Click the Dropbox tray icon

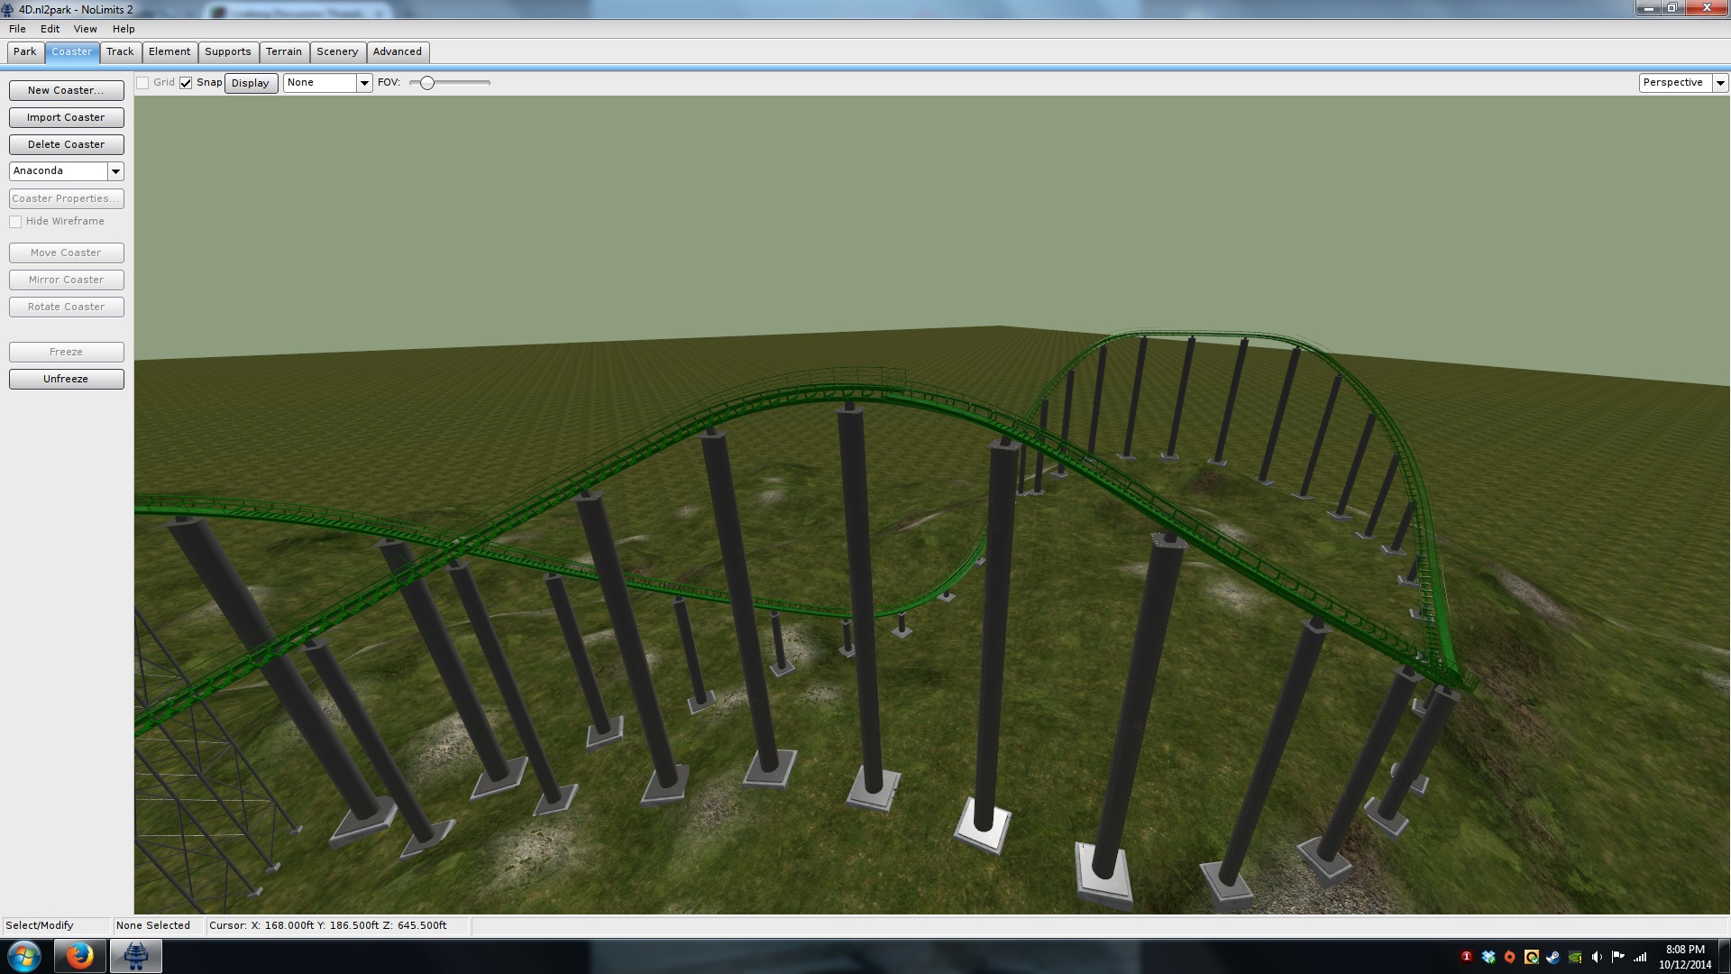(x=1488, y=957)
